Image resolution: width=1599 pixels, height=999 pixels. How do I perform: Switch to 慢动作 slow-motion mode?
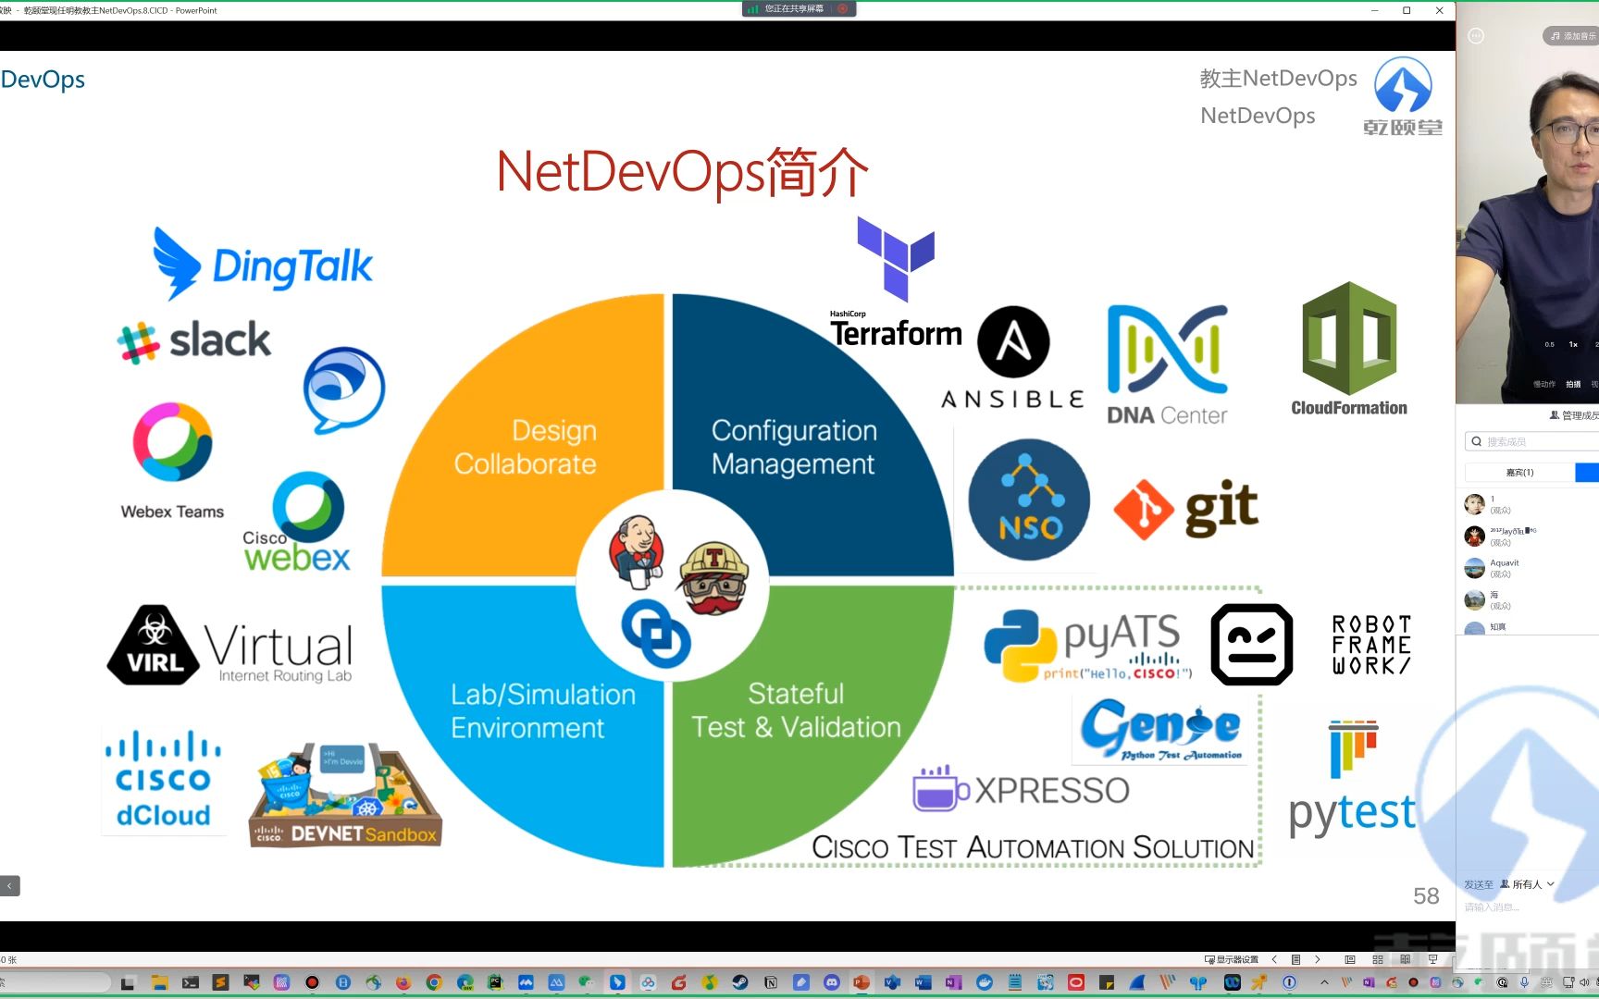tap(1543, 384)
